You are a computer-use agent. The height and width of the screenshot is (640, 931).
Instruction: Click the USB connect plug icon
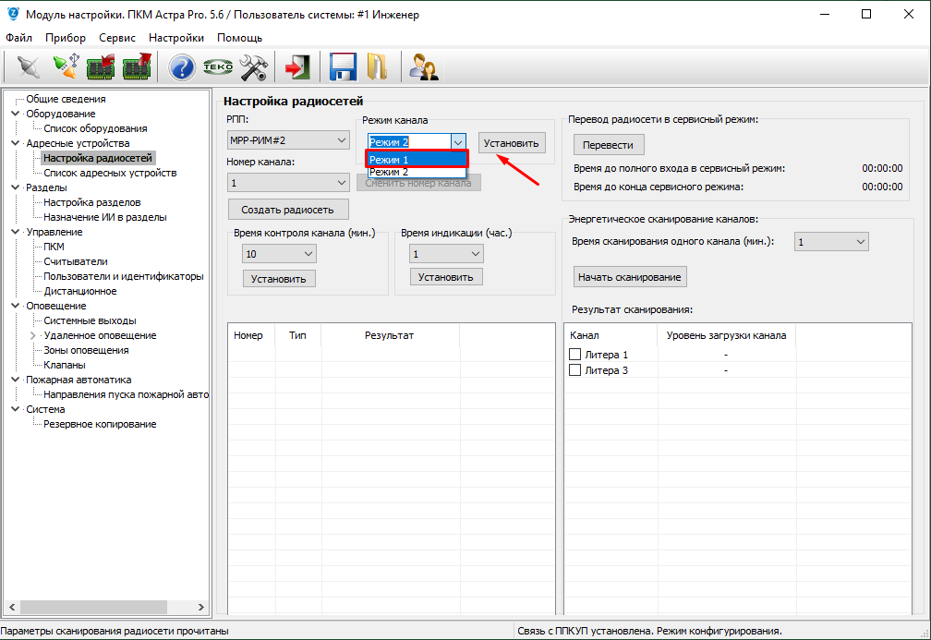(66, 66)
